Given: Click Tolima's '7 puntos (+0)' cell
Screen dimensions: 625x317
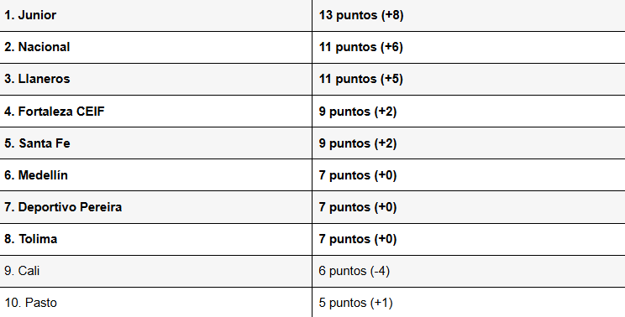Looking at the screenshot, I should [469, 240].
